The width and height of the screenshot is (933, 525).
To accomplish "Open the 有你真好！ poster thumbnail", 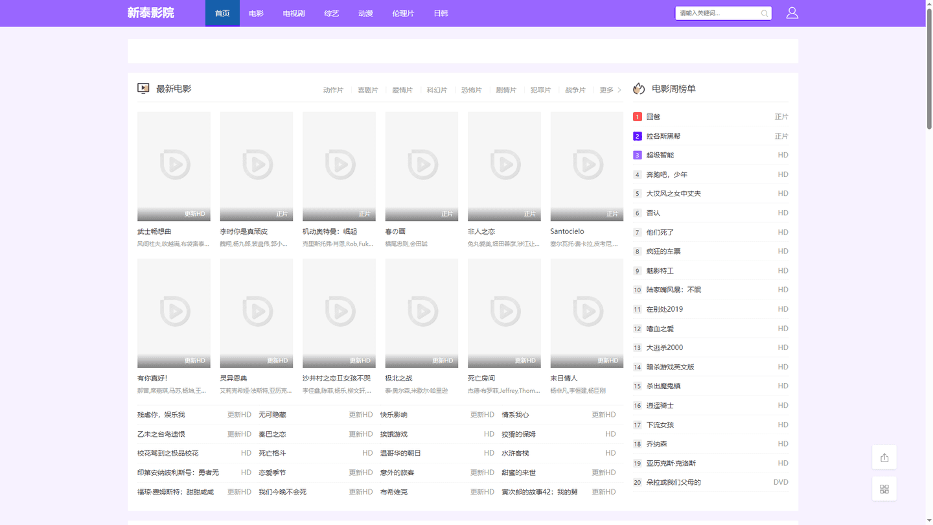I will click(174, 314).
